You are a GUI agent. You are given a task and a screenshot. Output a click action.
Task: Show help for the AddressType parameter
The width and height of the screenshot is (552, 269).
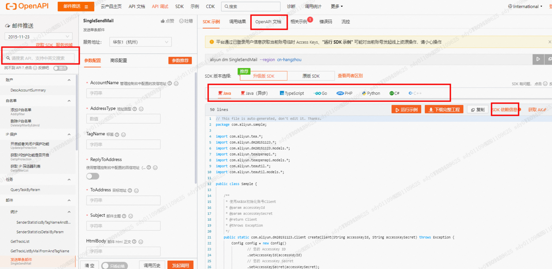coord(135,109)
